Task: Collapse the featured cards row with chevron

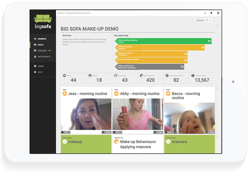Action: click(x=217, y=136)
